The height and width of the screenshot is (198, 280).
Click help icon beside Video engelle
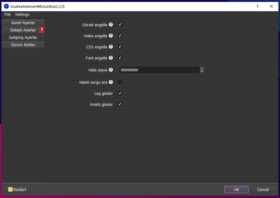(111, 36)
